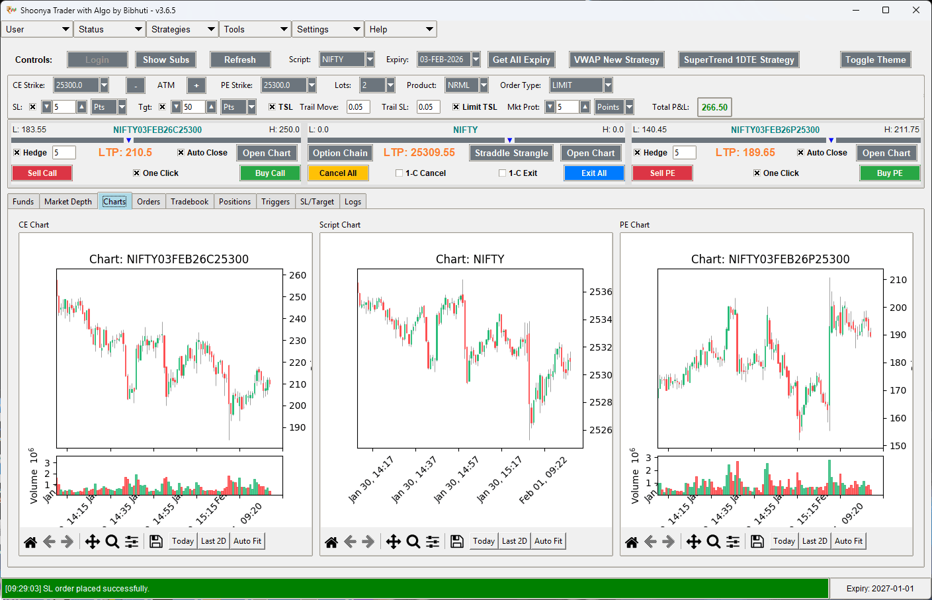Image resolution: width=932 pixels, height=600 pixels.
Task: Open the Product dropdown set to NRML
Action: [x=485, y=85]
